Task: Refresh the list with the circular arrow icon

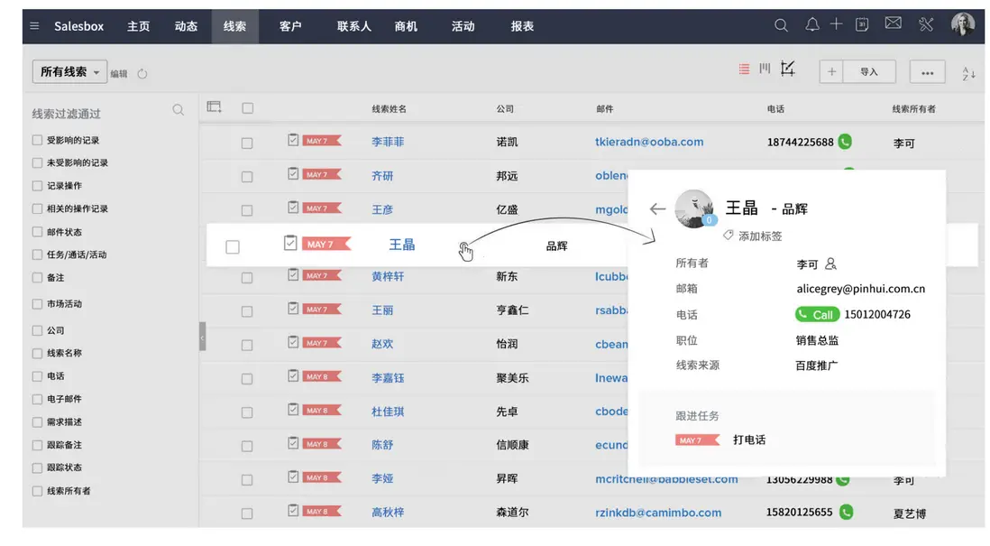Action: point(142,73)
